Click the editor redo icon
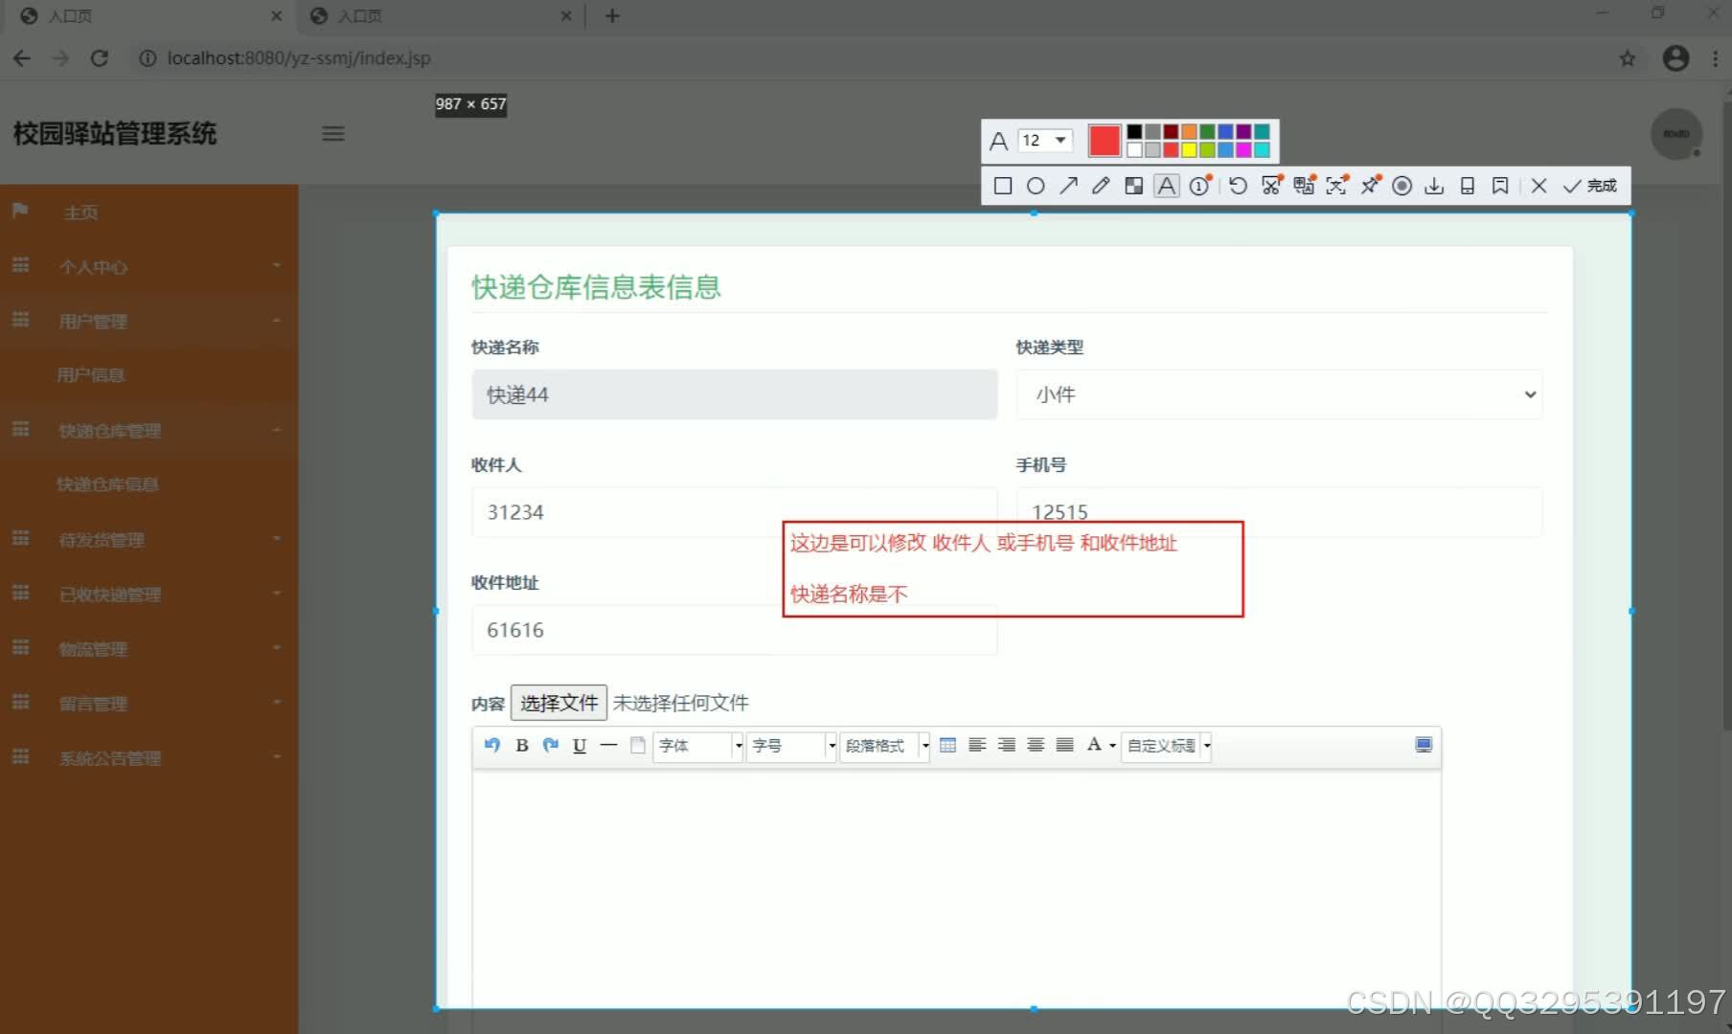 551,745
